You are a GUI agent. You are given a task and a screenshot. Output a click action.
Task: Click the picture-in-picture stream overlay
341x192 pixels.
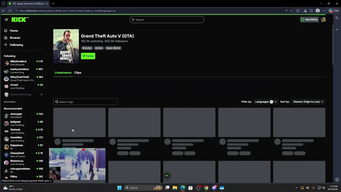coord(77,164)
